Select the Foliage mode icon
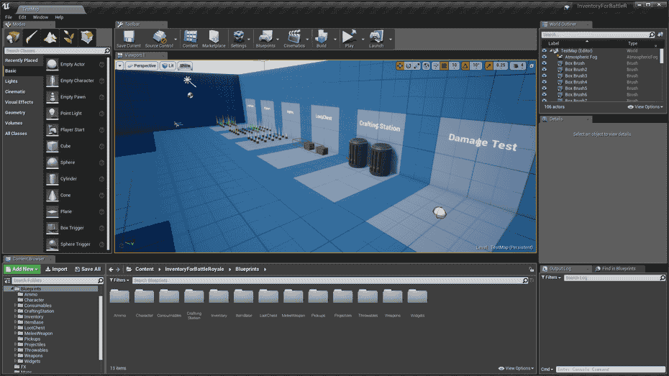The image size is (669, 376). [68, 37]
